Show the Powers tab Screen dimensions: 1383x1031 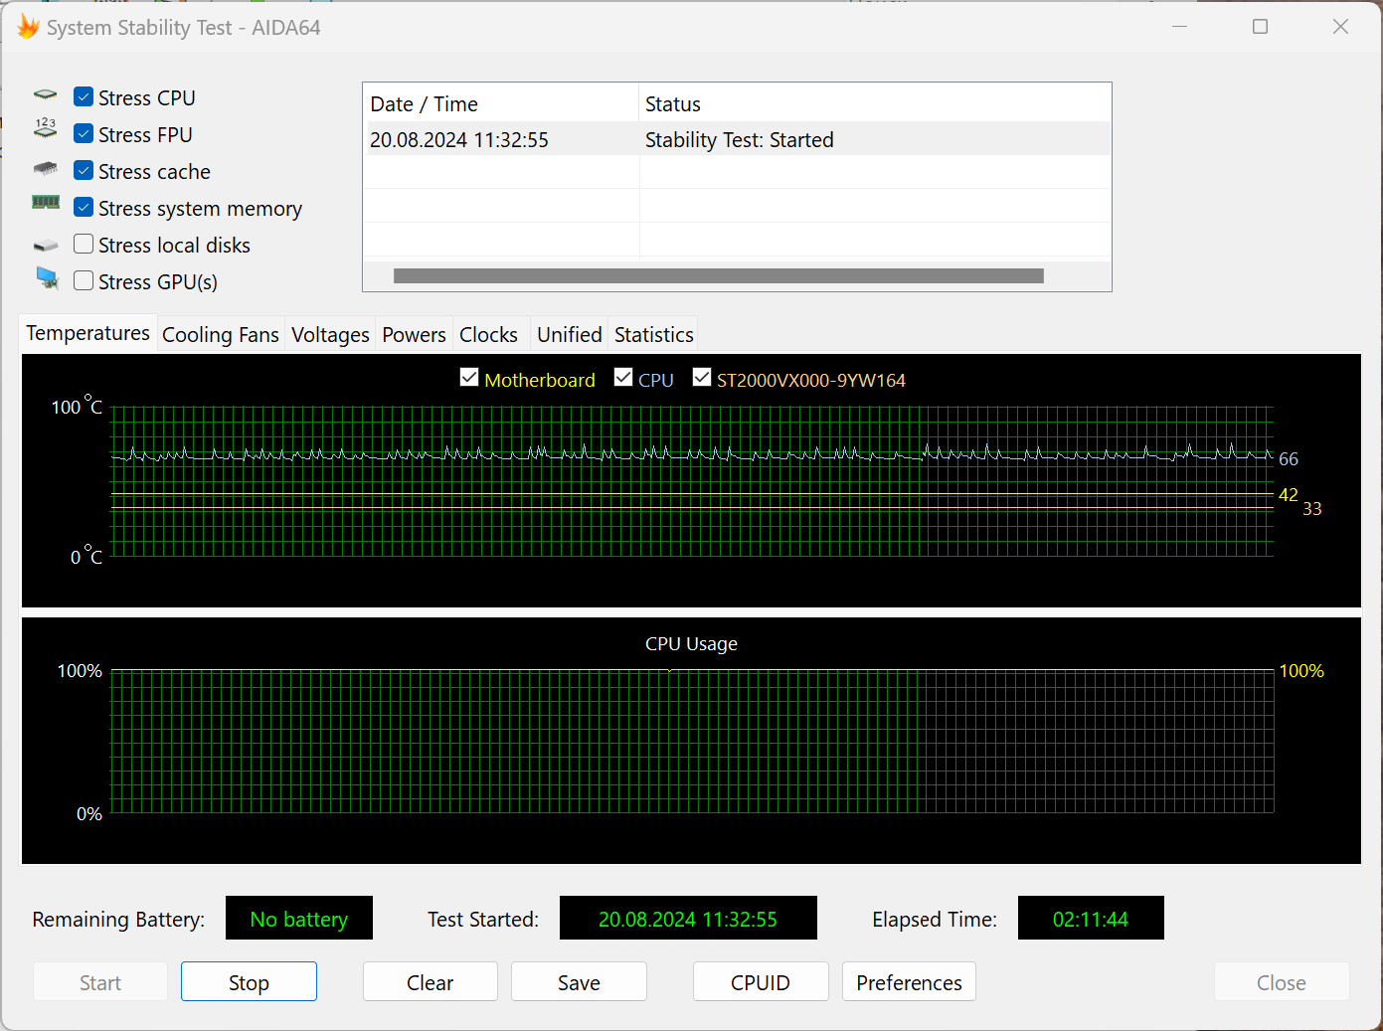pyautogui.click(x=414, y=335)
